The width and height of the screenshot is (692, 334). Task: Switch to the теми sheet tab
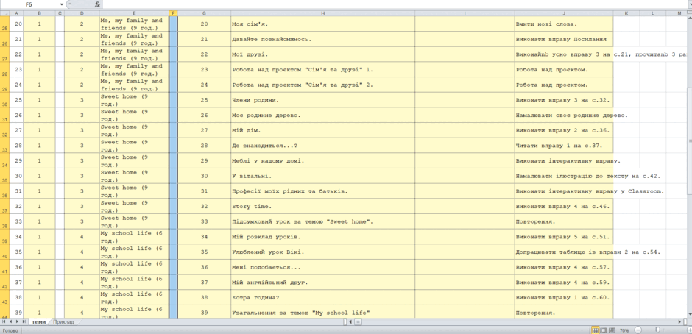coord(38,322)
